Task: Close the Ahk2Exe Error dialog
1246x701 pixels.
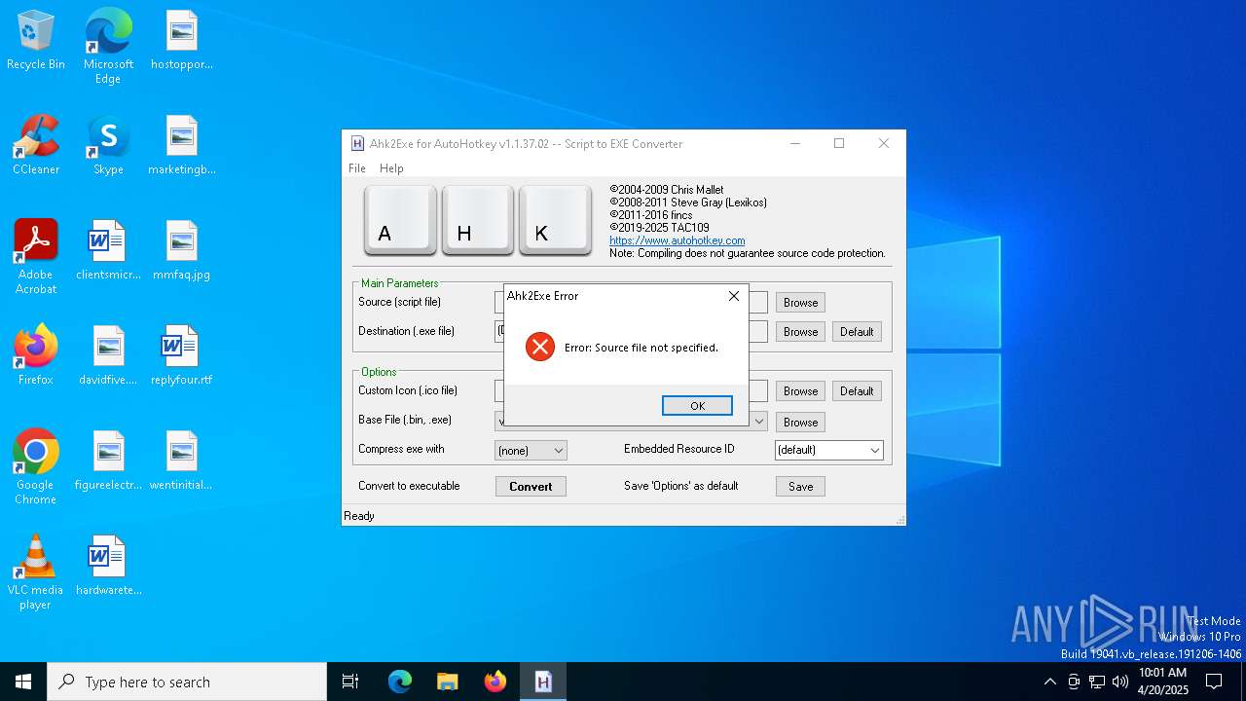Action: [733, 296]
